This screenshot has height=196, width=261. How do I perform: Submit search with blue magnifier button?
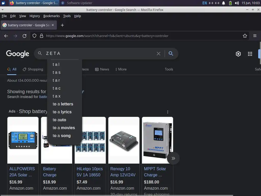pyautogui.click(x=171, y=54)
